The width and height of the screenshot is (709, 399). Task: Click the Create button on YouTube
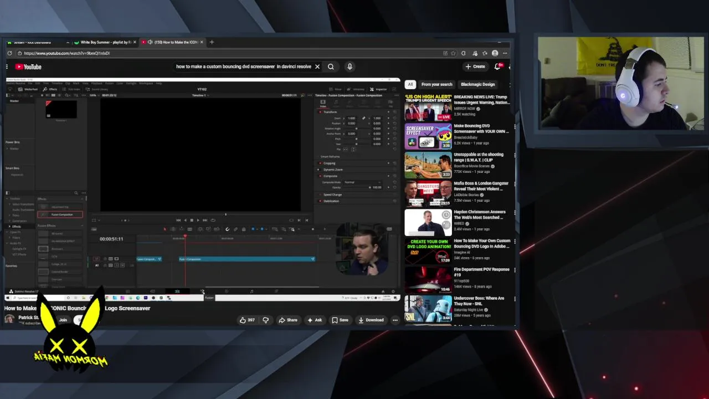point(475,66)
